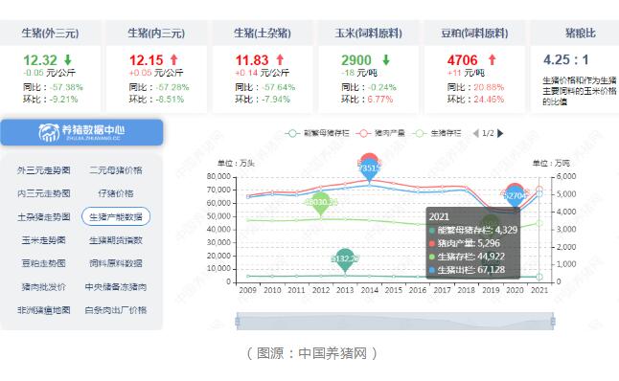Click the 单位：万吨 axis unit label

click(x=551, y=164)
